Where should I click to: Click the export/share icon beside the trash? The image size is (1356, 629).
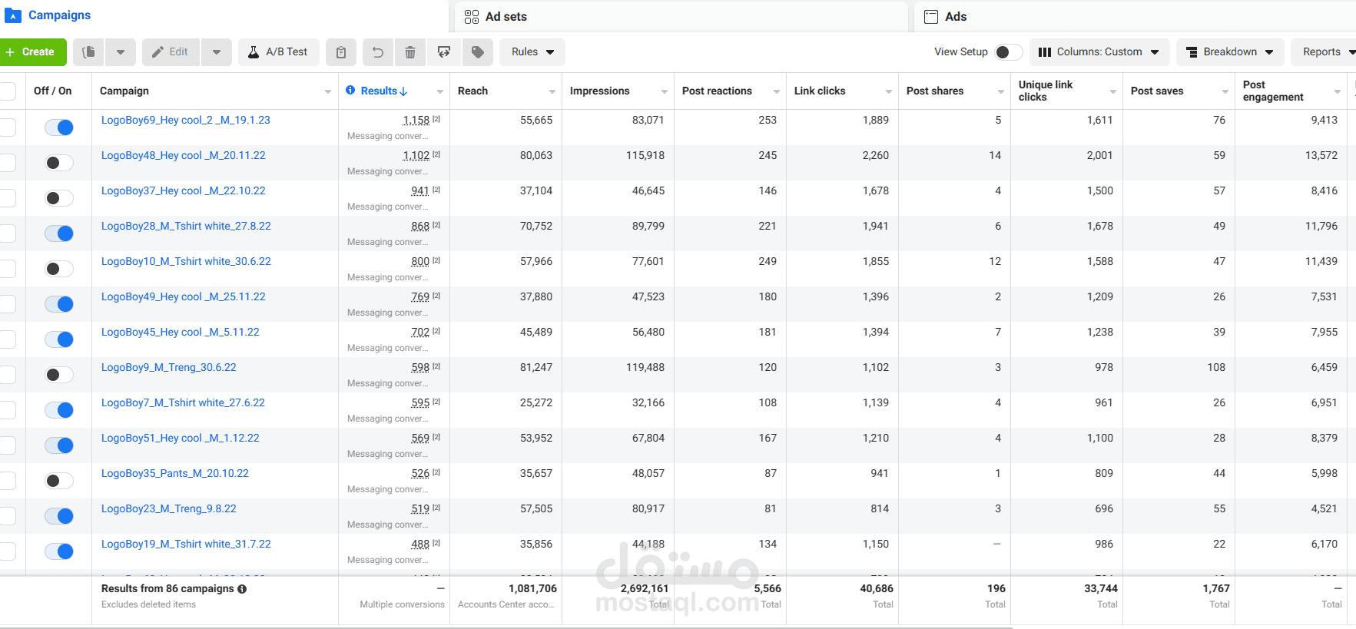444,52
